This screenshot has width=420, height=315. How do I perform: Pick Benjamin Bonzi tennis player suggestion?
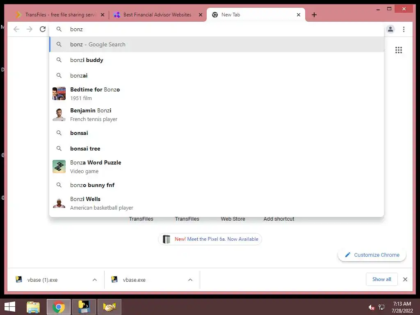(217, 115)
